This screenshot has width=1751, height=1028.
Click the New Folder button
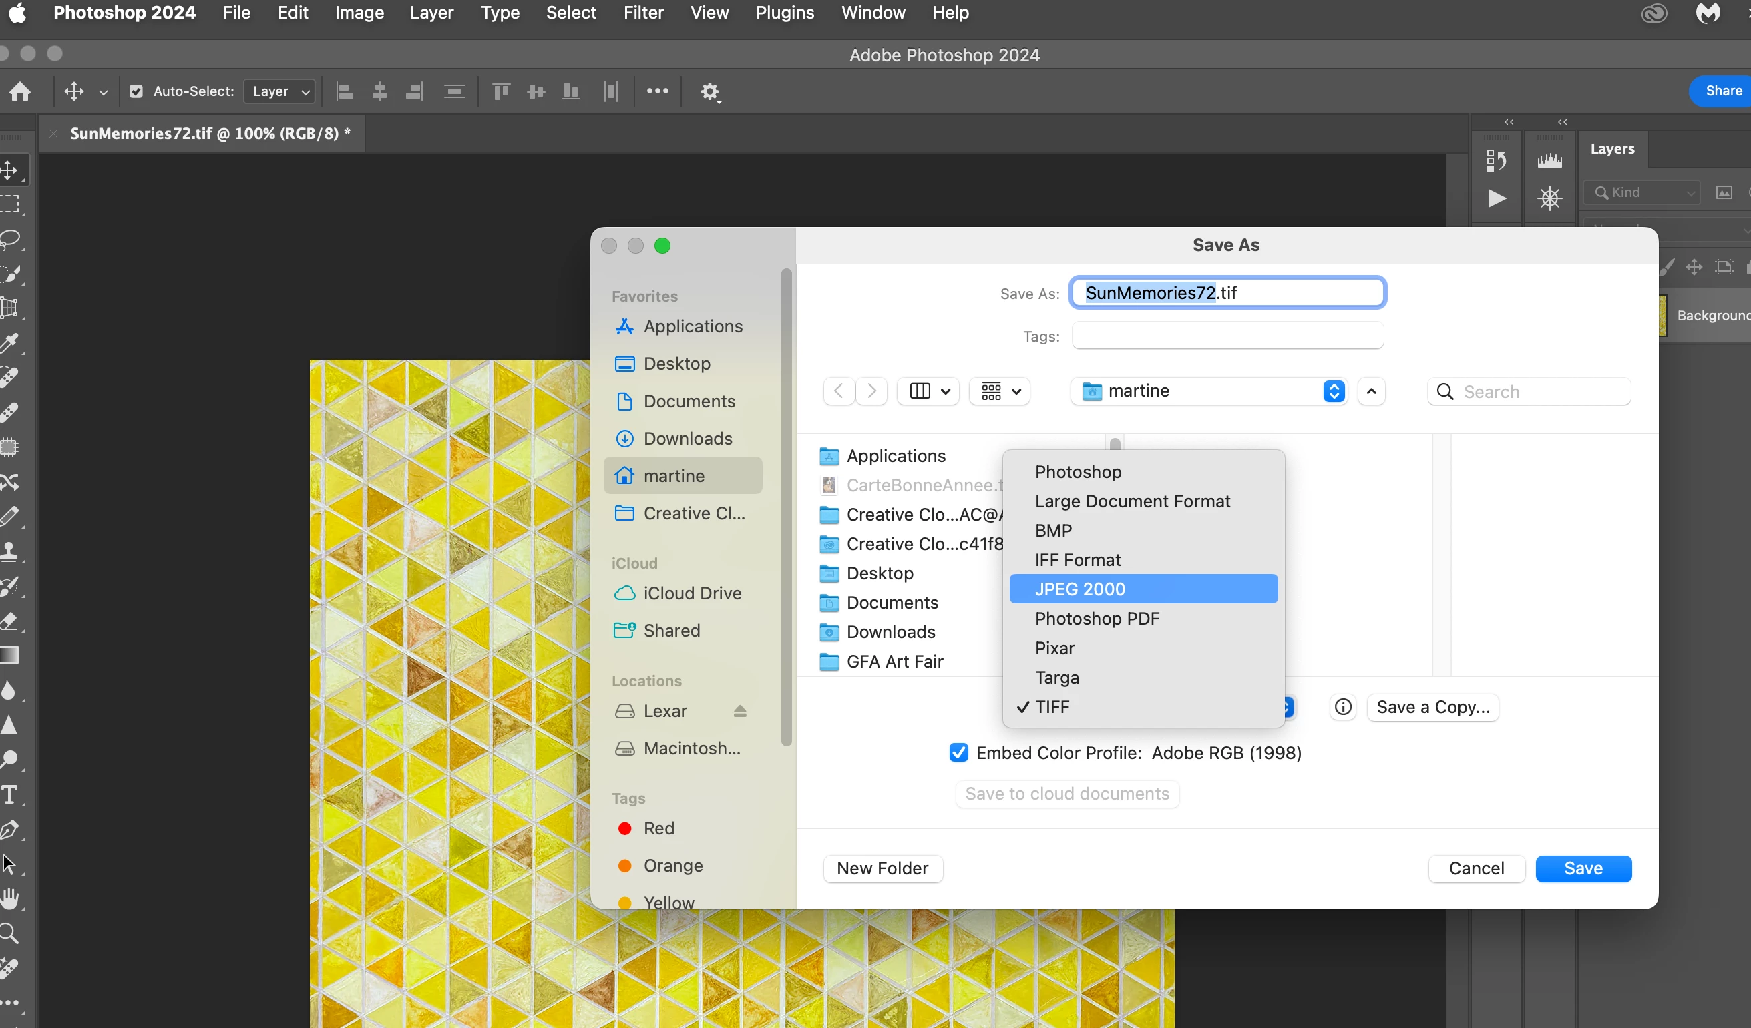pos(882,868)
